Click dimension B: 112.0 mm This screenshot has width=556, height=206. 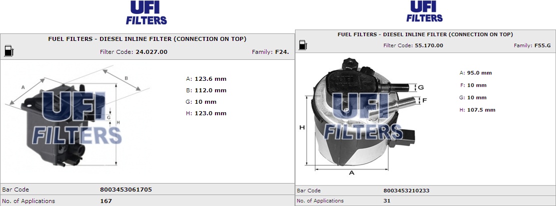206,90
